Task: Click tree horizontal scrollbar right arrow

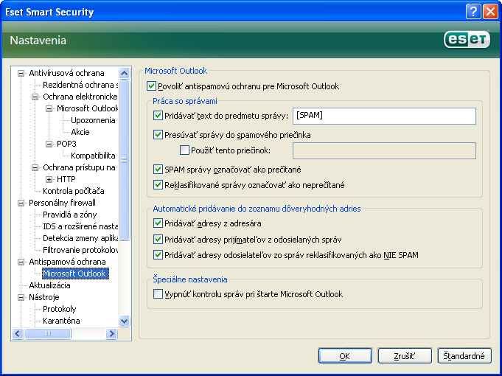Action: [111, 333]
